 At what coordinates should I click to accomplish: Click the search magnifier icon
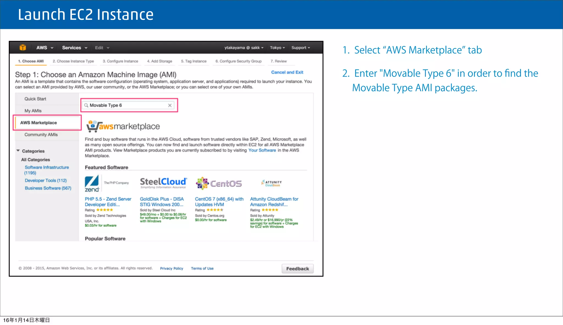pyautogui.click(x=86, y=105)
